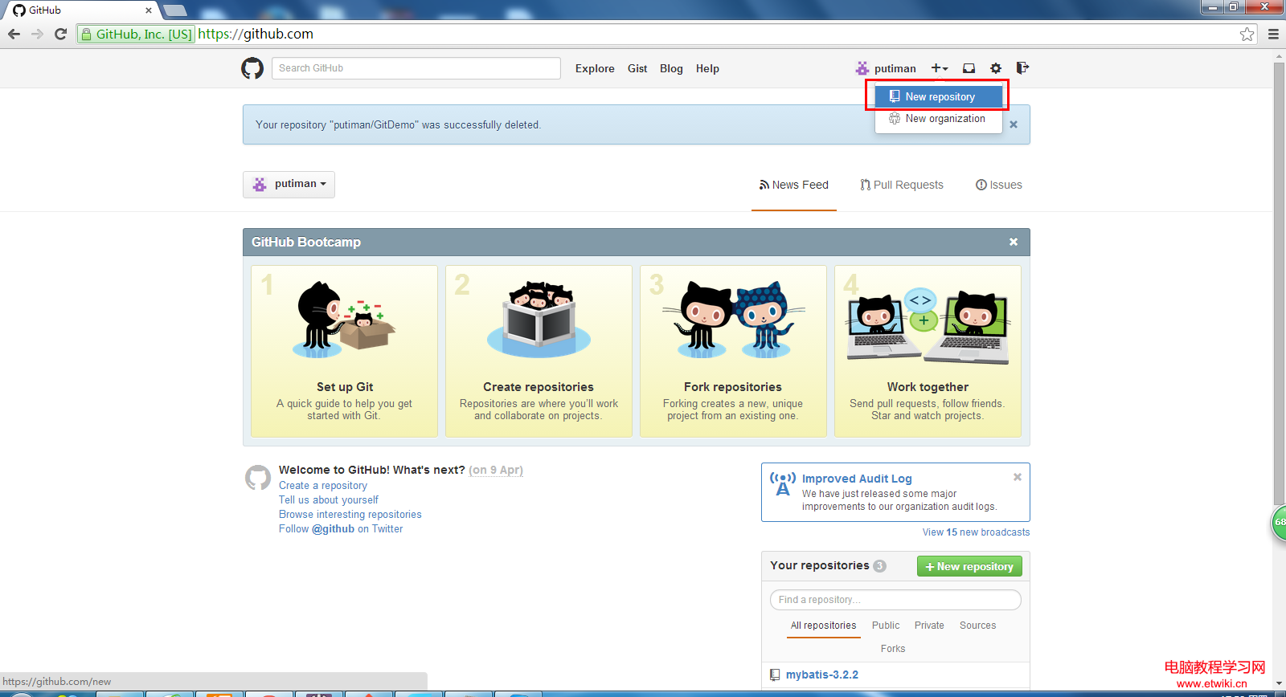Image resolution: width=1286 pixels, height=697 pixels.
Task: Open the Gist link in header
Action: tap(637, 68)
